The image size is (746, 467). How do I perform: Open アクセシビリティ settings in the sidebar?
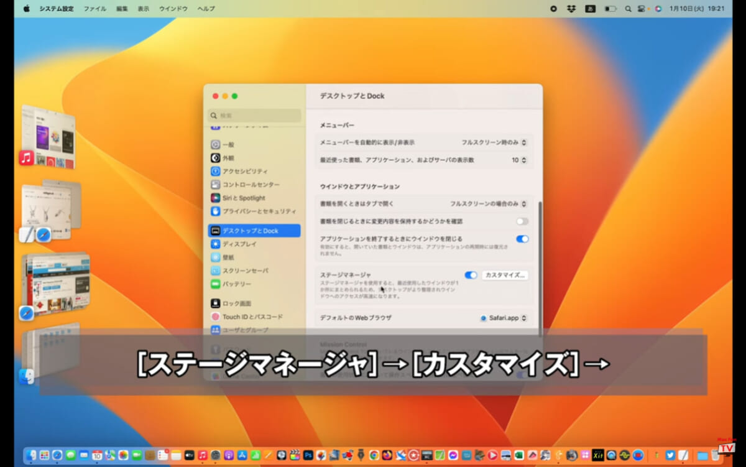point(254,171)
